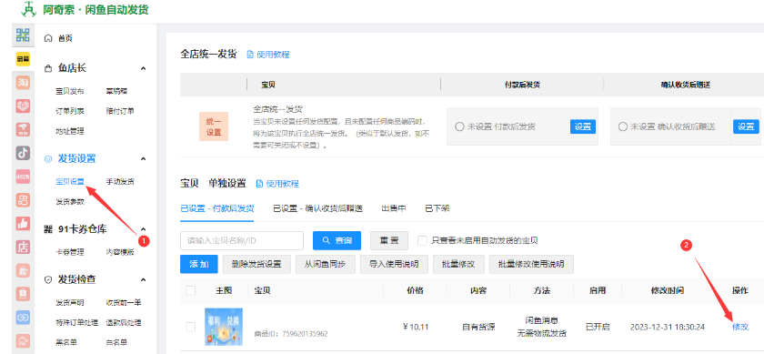764x354 pixels.
Task: Click the 请输入宝贝名称/ID search field
Action: pyautogui.click(x=242, y=240)
